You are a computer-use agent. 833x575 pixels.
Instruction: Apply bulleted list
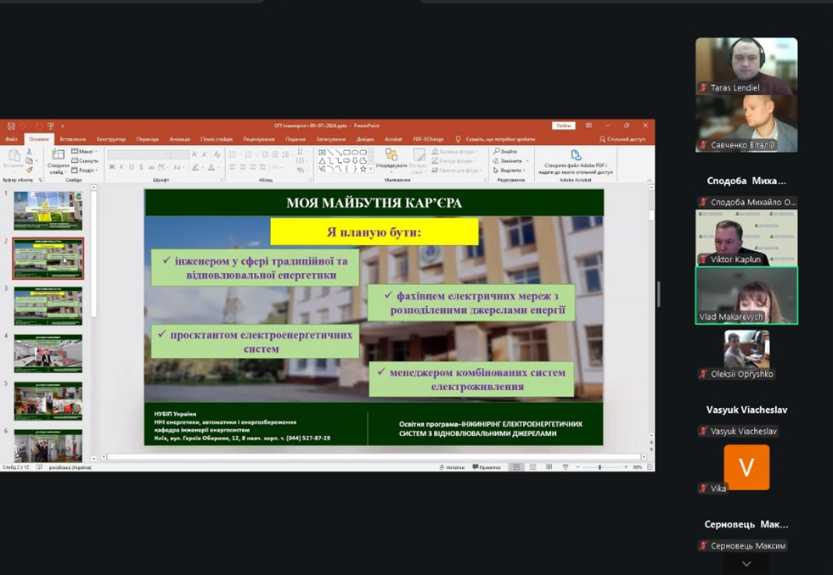click(x=234, y=154)
